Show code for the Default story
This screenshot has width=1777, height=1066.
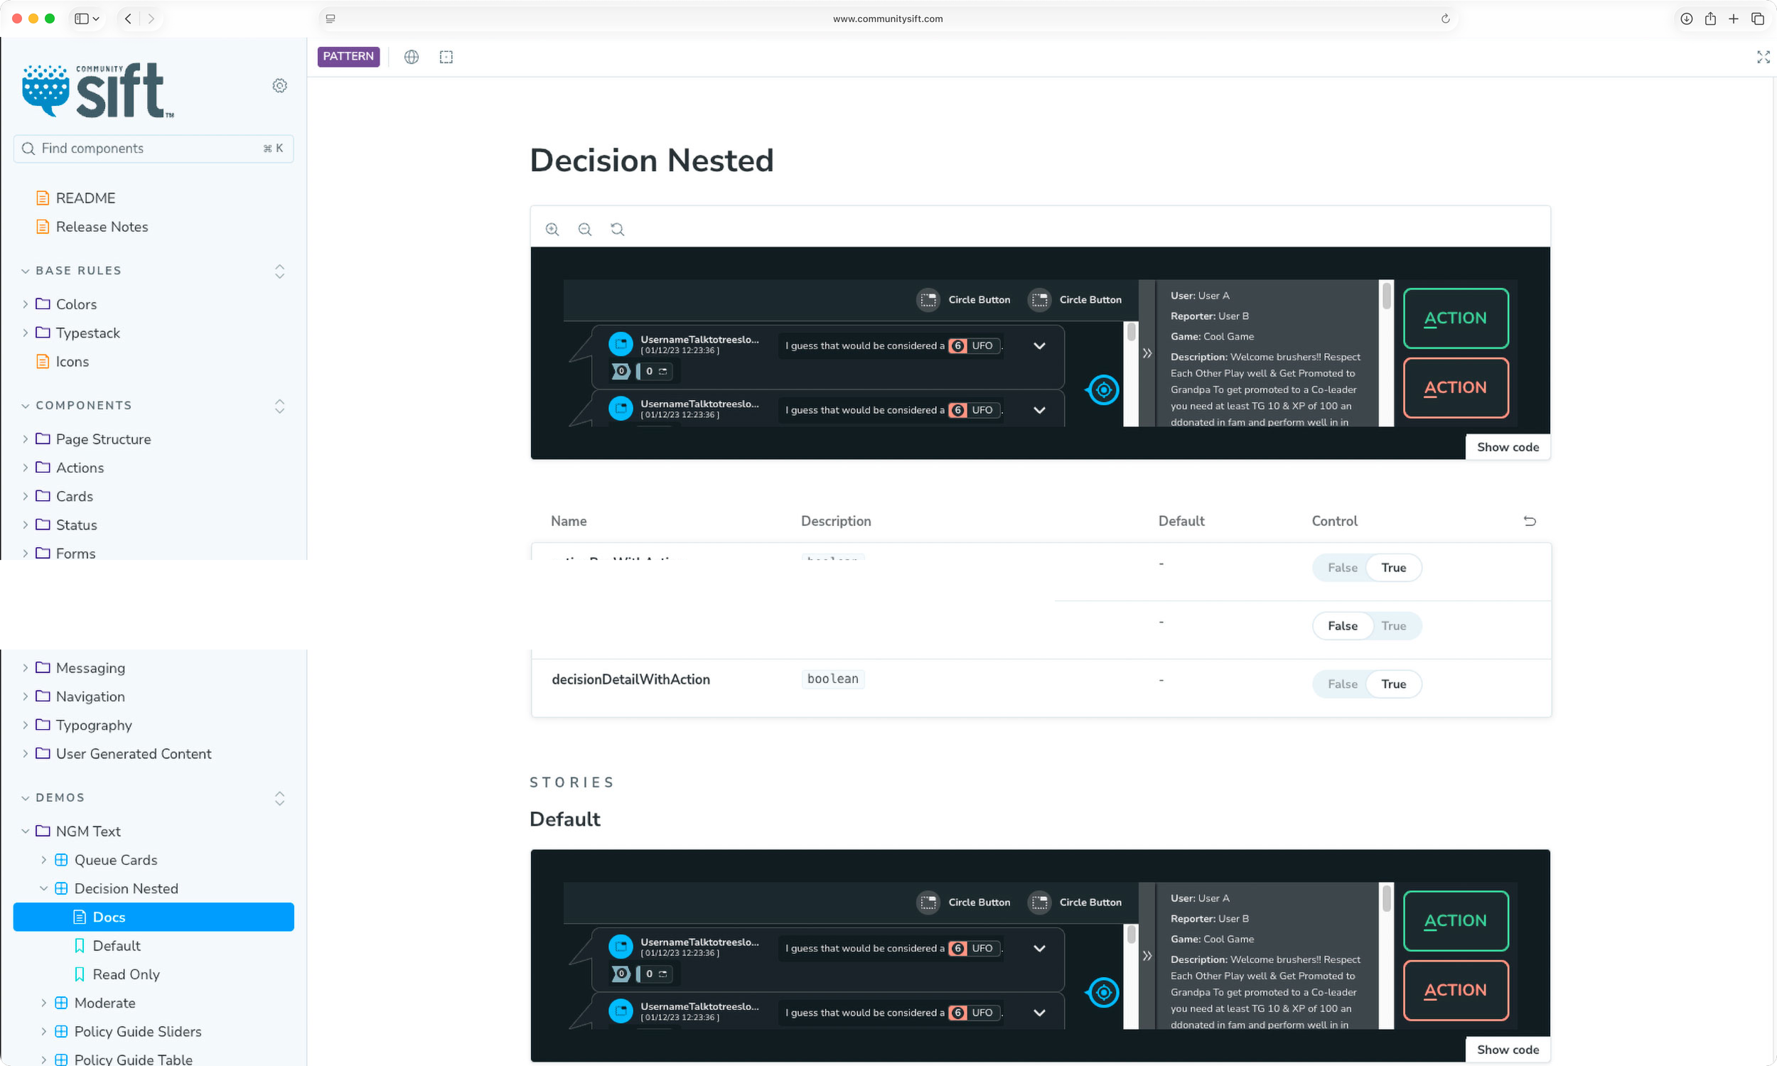[x=1507, y=1050]
